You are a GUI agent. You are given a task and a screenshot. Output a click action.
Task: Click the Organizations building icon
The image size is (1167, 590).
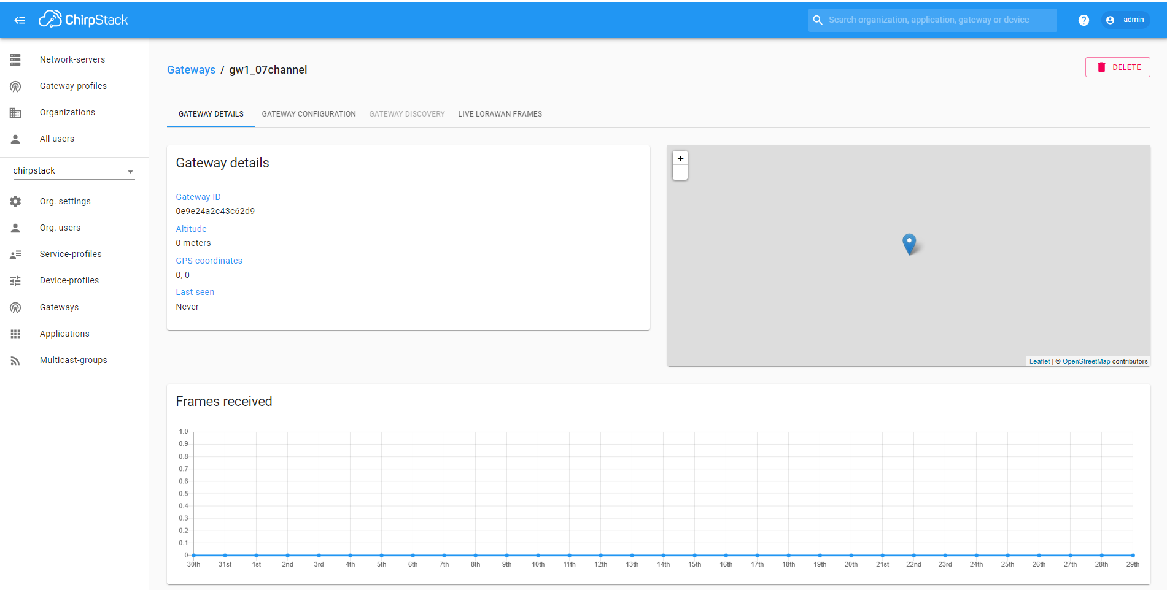(x=15, y=113)
